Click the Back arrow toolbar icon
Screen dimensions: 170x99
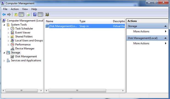click(4, 14)
